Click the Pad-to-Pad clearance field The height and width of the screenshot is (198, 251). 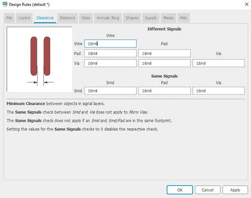coord(165,53)
